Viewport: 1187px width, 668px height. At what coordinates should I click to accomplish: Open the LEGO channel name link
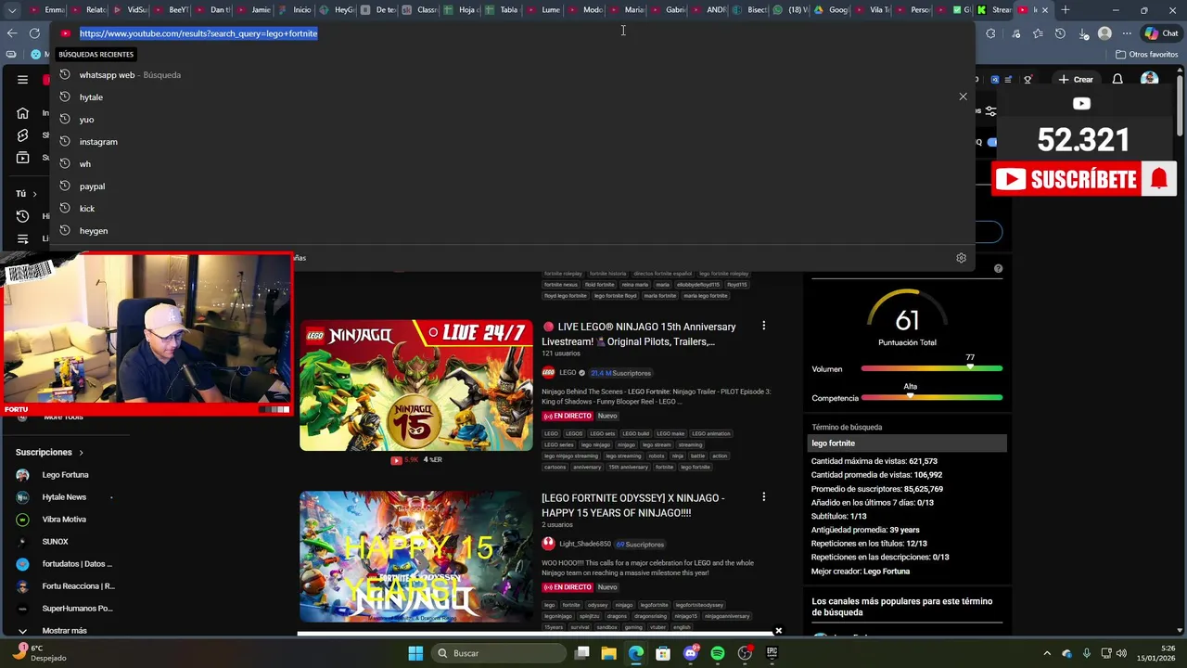(568, 373)
